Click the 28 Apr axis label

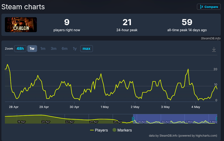(14, 107)
